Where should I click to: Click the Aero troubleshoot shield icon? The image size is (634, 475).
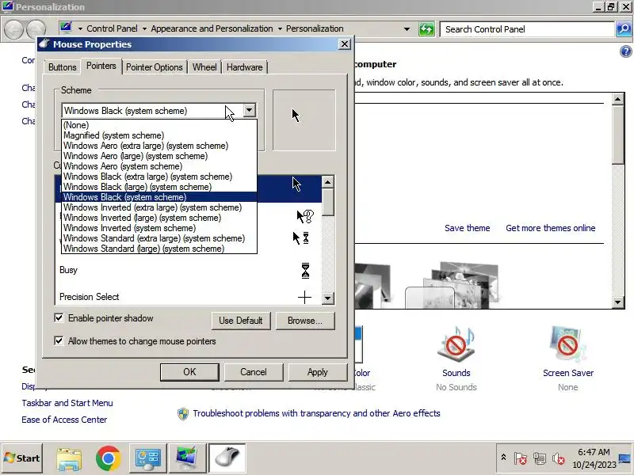(x=183, y=413)
